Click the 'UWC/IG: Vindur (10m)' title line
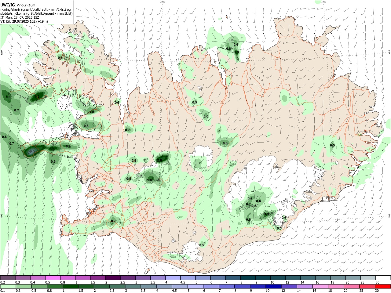Viewport: 391px width, 293px height. tap(19, 5)
